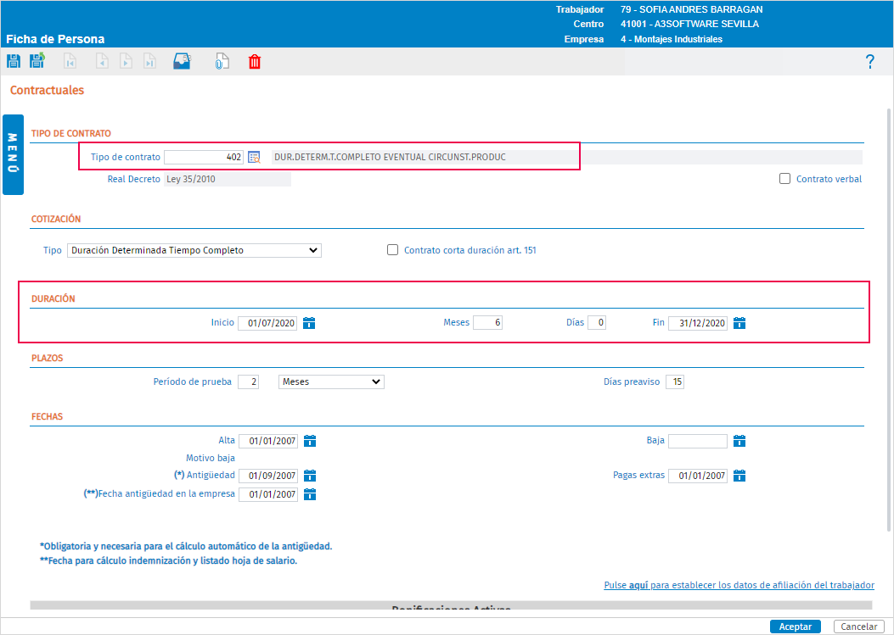894x635 pixels.
Task: Open the calendar for Pagas extras date
Action: tap(739, 476)
